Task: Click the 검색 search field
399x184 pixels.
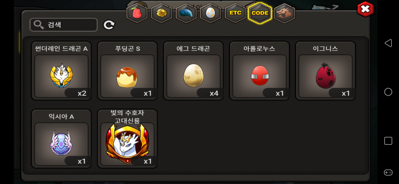Action: coord(63,25)
